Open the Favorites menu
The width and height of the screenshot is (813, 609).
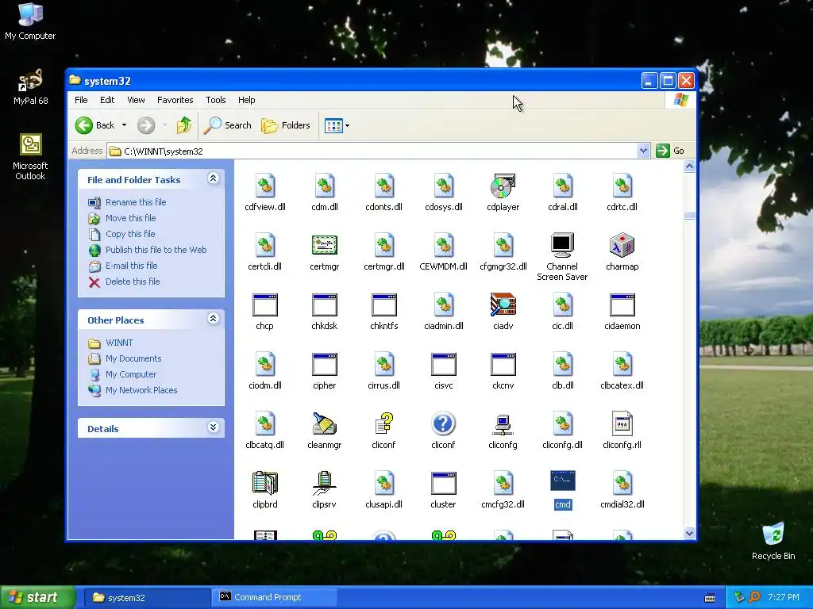click(175, 100)
